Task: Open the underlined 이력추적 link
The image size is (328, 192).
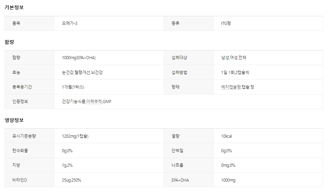Action: pos(94,102)
